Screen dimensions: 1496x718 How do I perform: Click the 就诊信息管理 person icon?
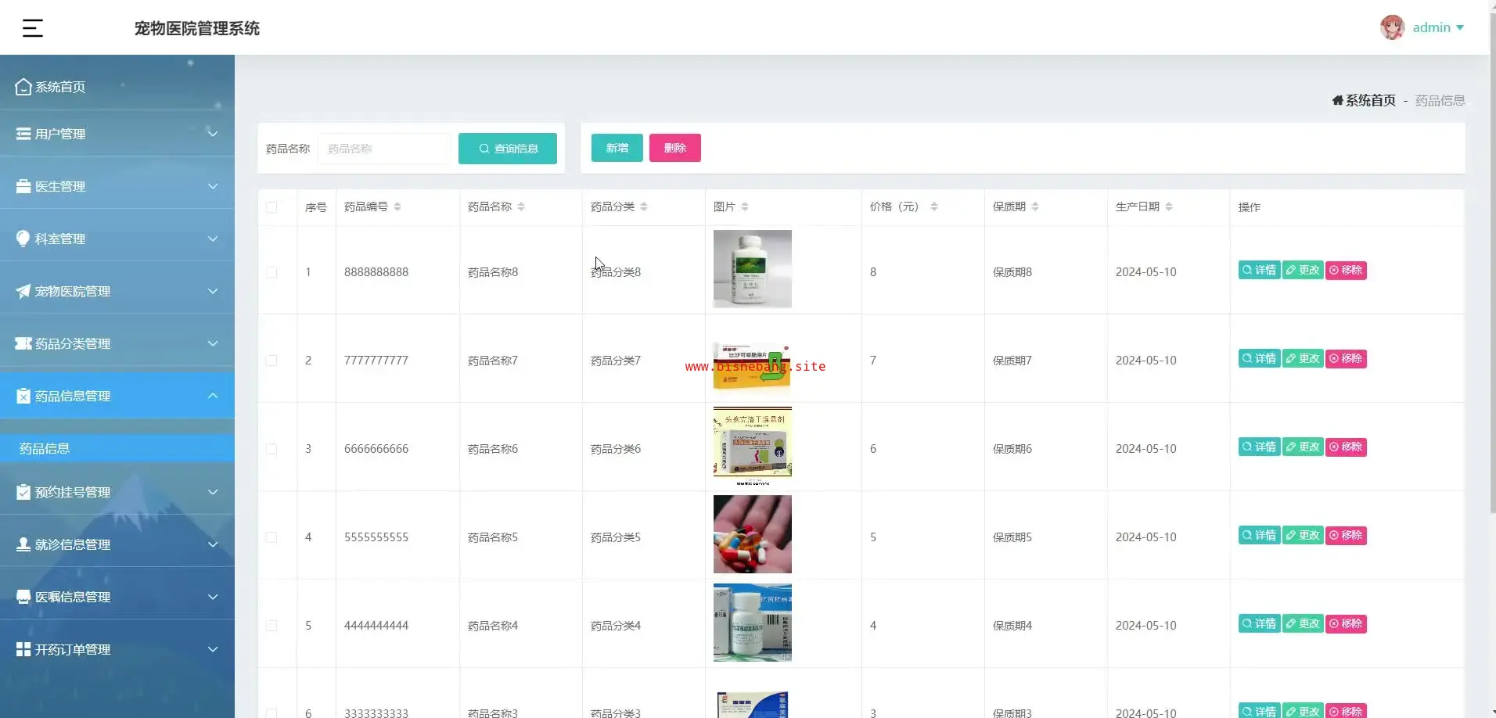point(23,544)
